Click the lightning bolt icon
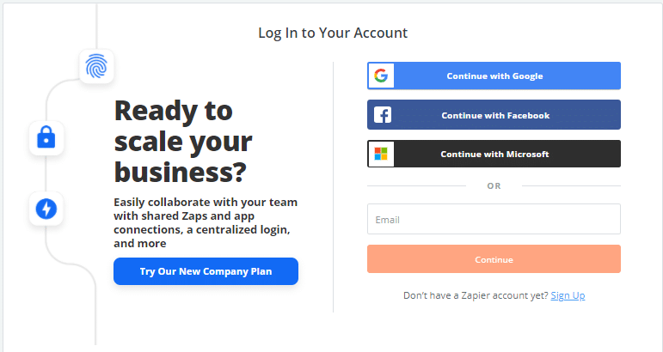 [46, 209]
